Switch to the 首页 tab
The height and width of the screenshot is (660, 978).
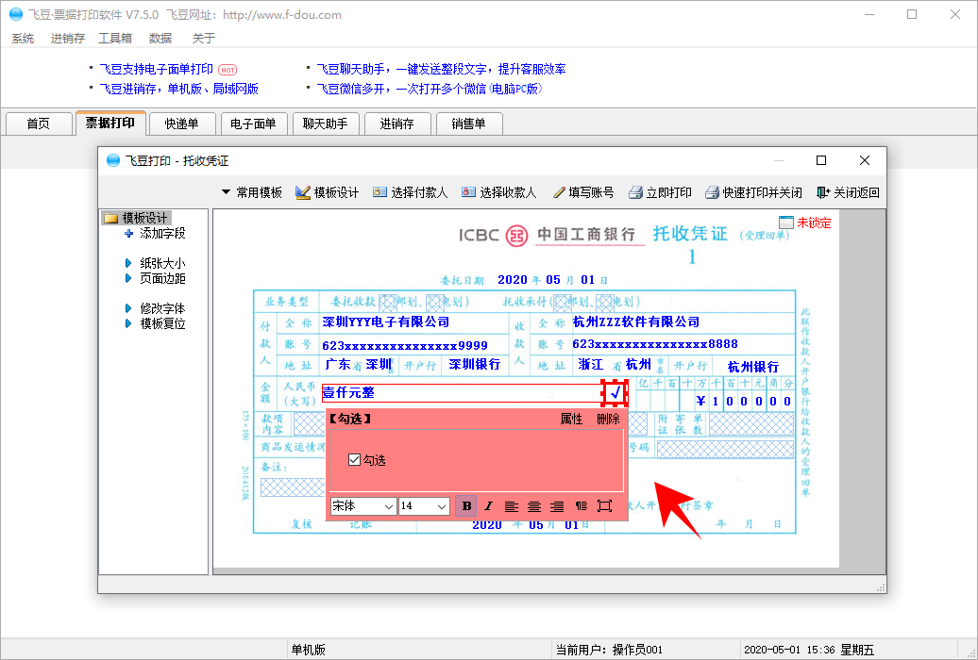tap(38, 124)
